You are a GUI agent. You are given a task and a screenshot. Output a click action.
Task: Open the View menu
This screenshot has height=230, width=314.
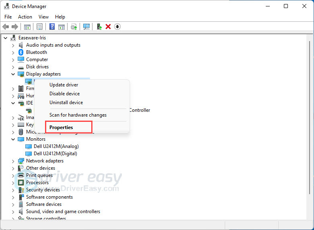pyautogui.click(x=43, y=17)
